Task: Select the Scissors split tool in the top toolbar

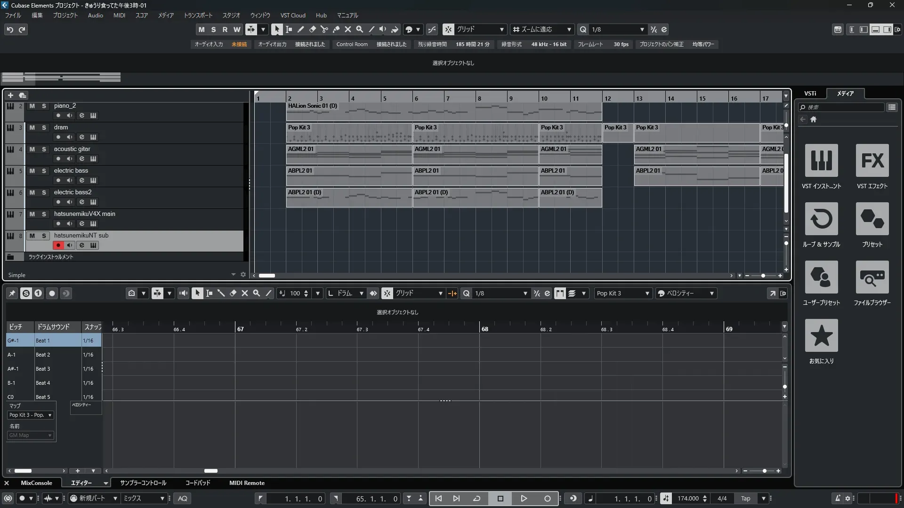Action: pyautogui.click(x=324, y=29)
